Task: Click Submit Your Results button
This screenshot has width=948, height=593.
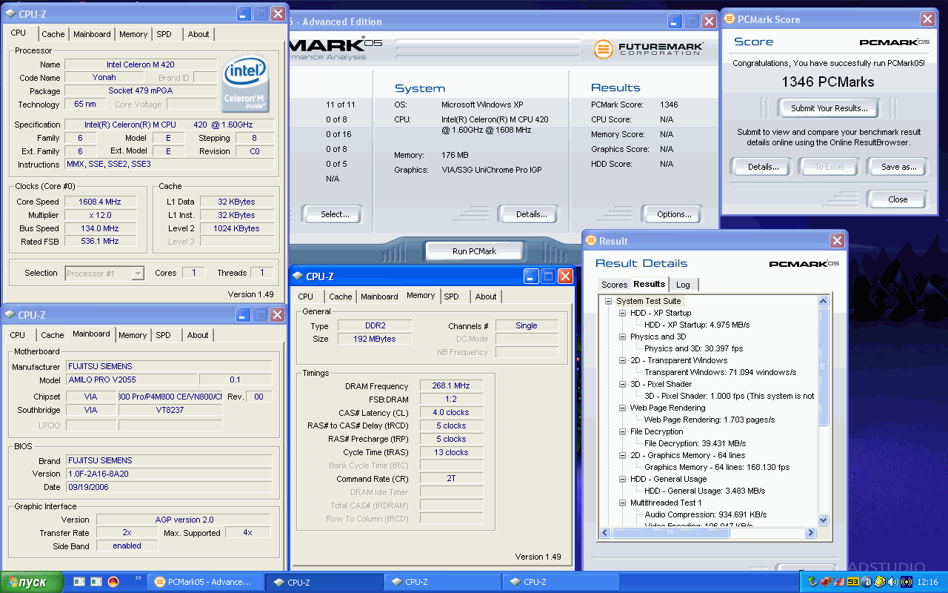Action: 829,108
